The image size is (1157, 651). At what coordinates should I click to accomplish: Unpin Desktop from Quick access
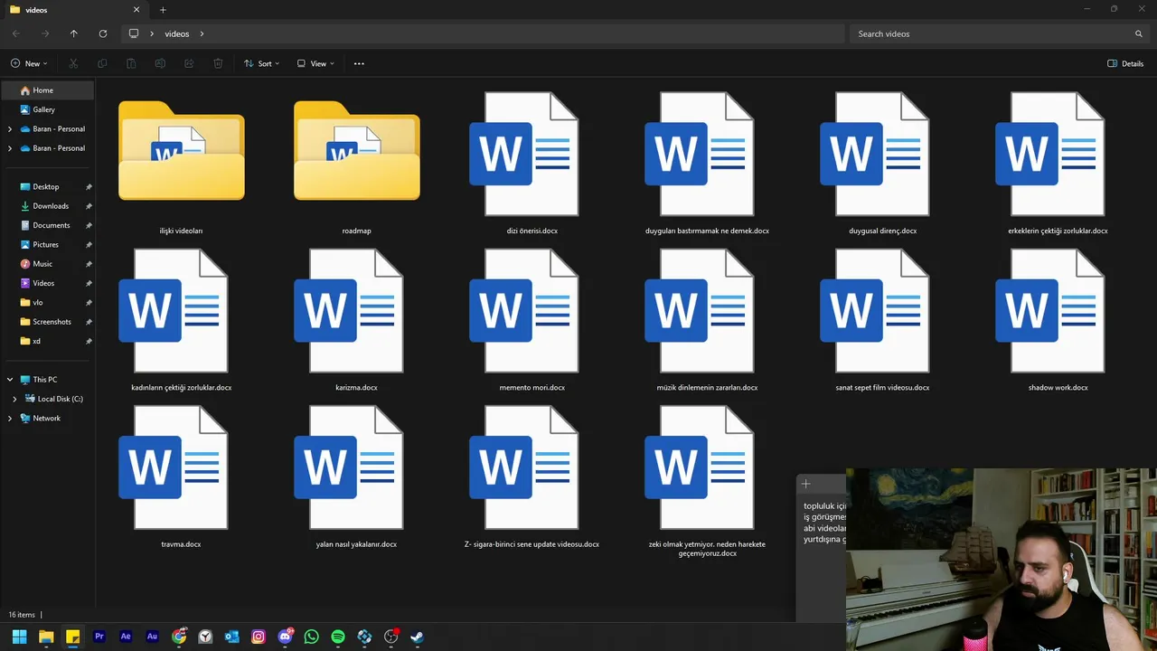coord(89,187)
